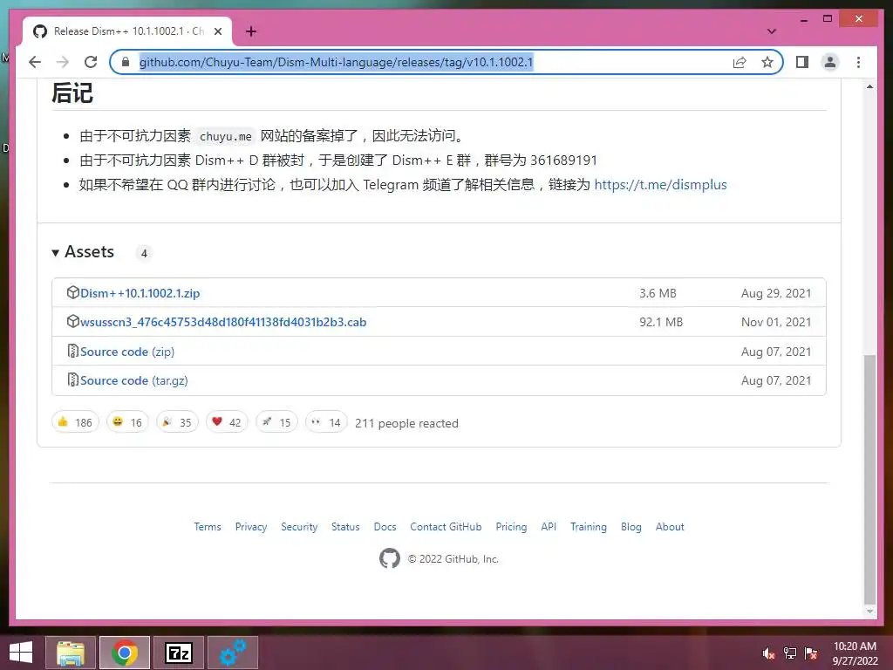Open the tab search chevron
The height and width of the screenshot is (670, 893).
(772, 31)
